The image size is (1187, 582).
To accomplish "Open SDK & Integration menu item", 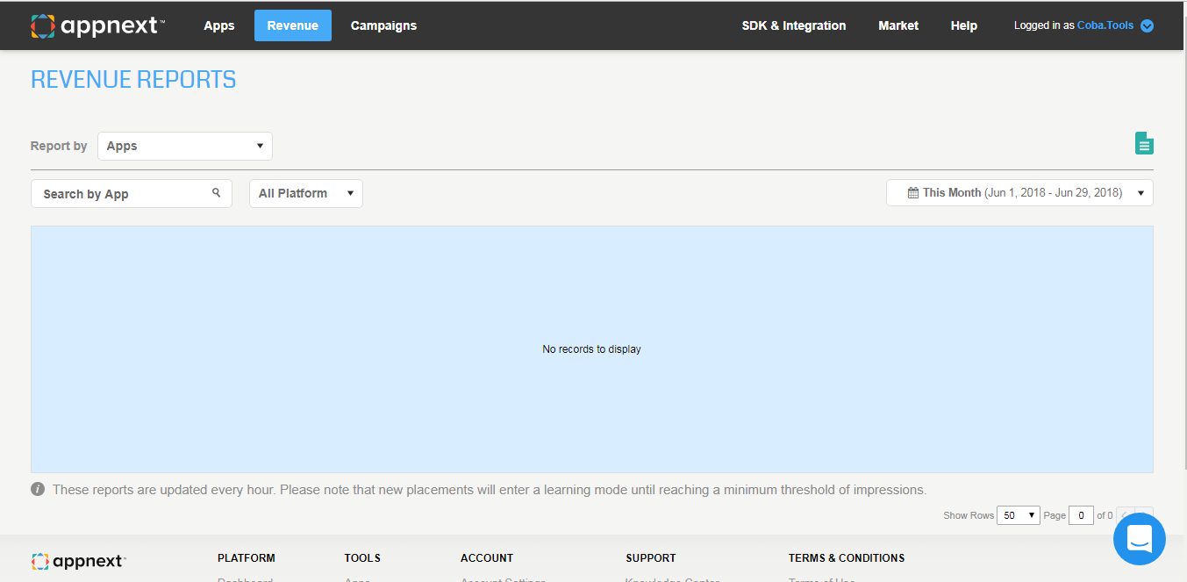I will [794, 25].
